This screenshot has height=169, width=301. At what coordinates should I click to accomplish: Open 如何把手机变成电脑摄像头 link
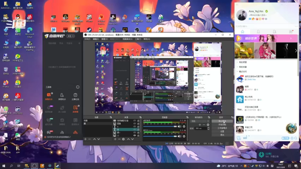[x=59, y=137]
